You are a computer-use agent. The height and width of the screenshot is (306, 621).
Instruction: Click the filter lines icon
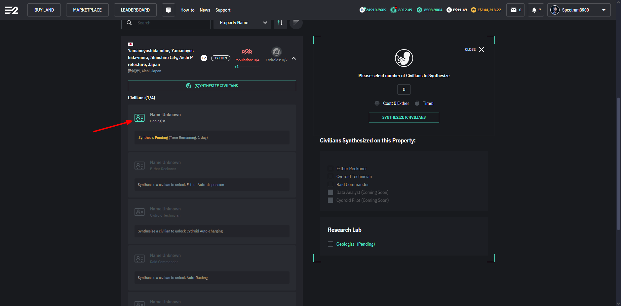click(296, 23)
